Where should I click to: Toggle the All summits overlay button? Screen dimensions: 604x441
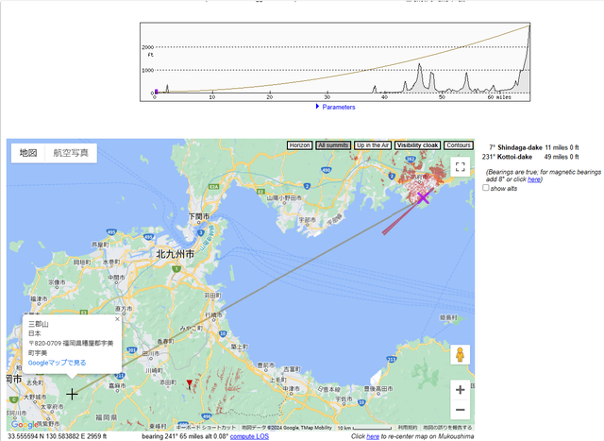[333, 145]
